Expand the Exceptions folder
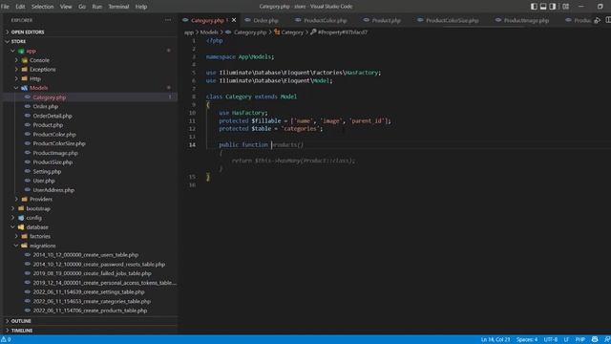The height and width of the screenshot is (344, 611). point(89,70)
